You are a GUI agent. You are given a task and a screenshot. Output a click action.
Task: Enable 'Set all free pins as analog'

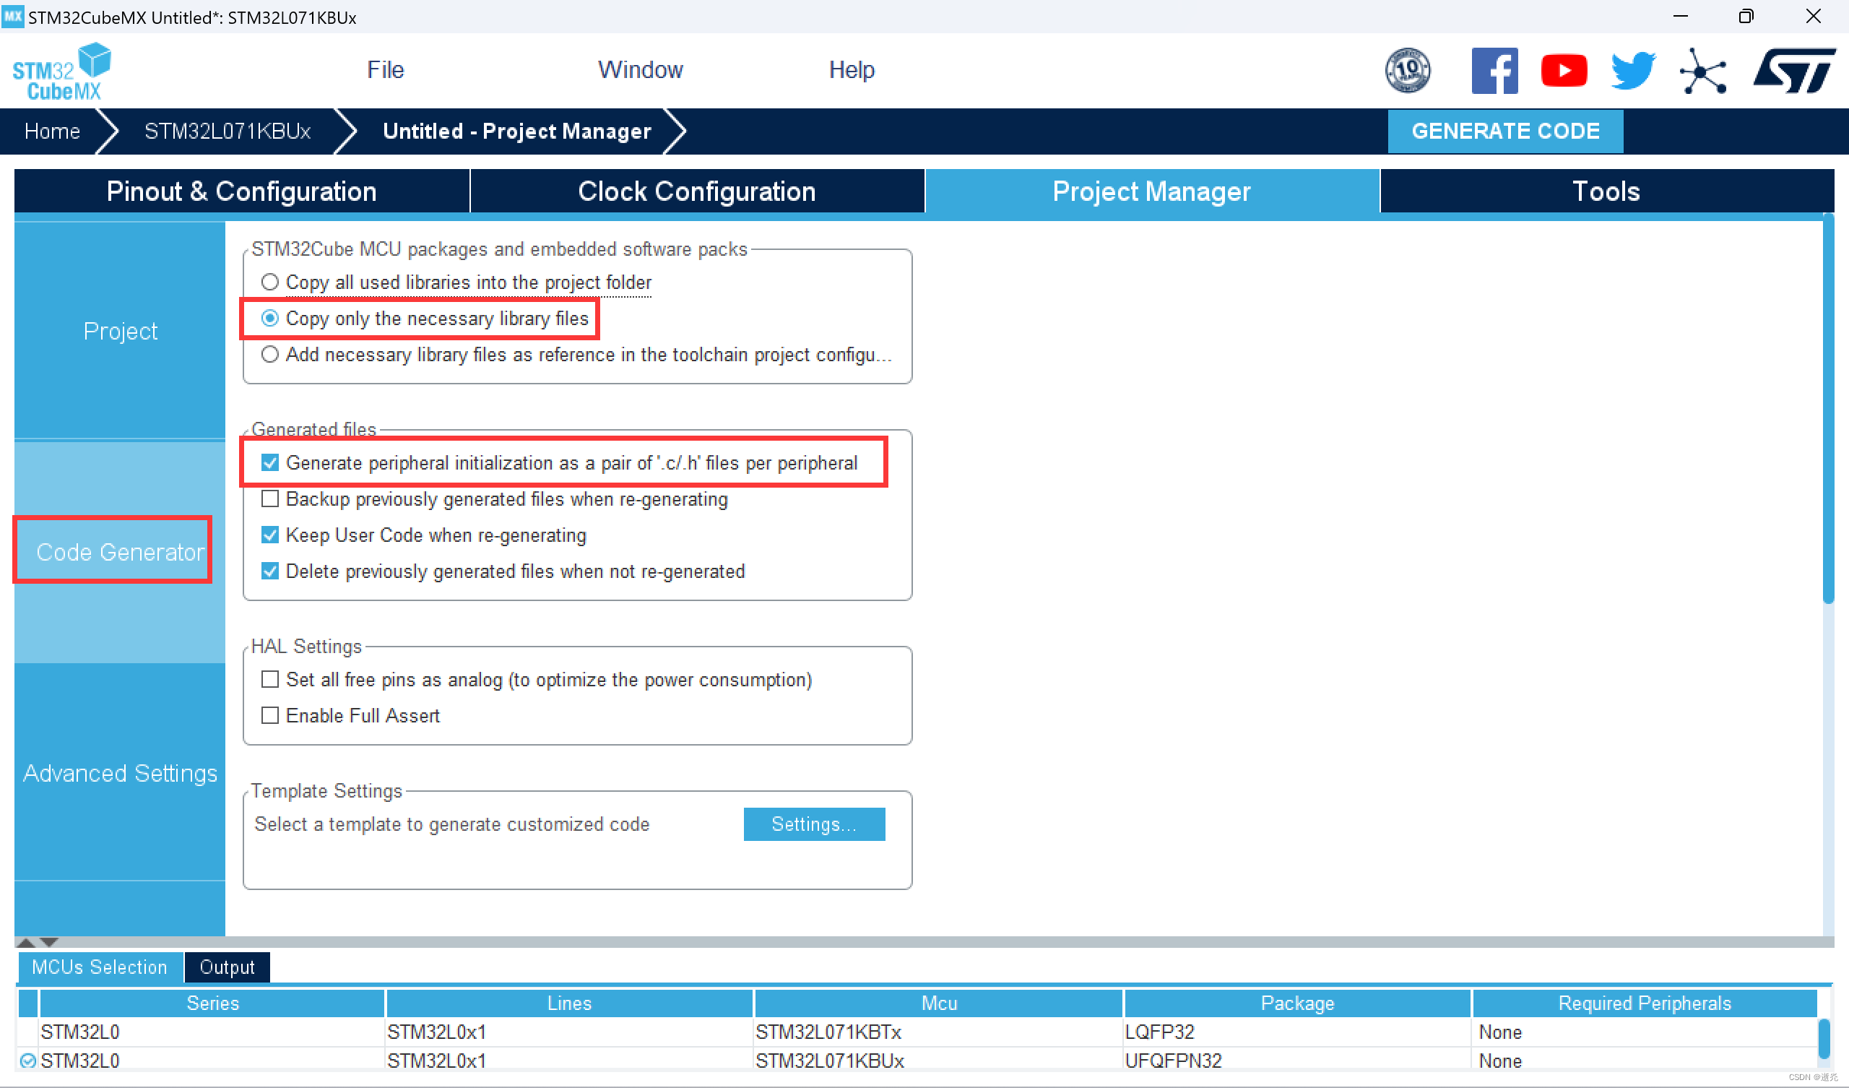(270, 679)
